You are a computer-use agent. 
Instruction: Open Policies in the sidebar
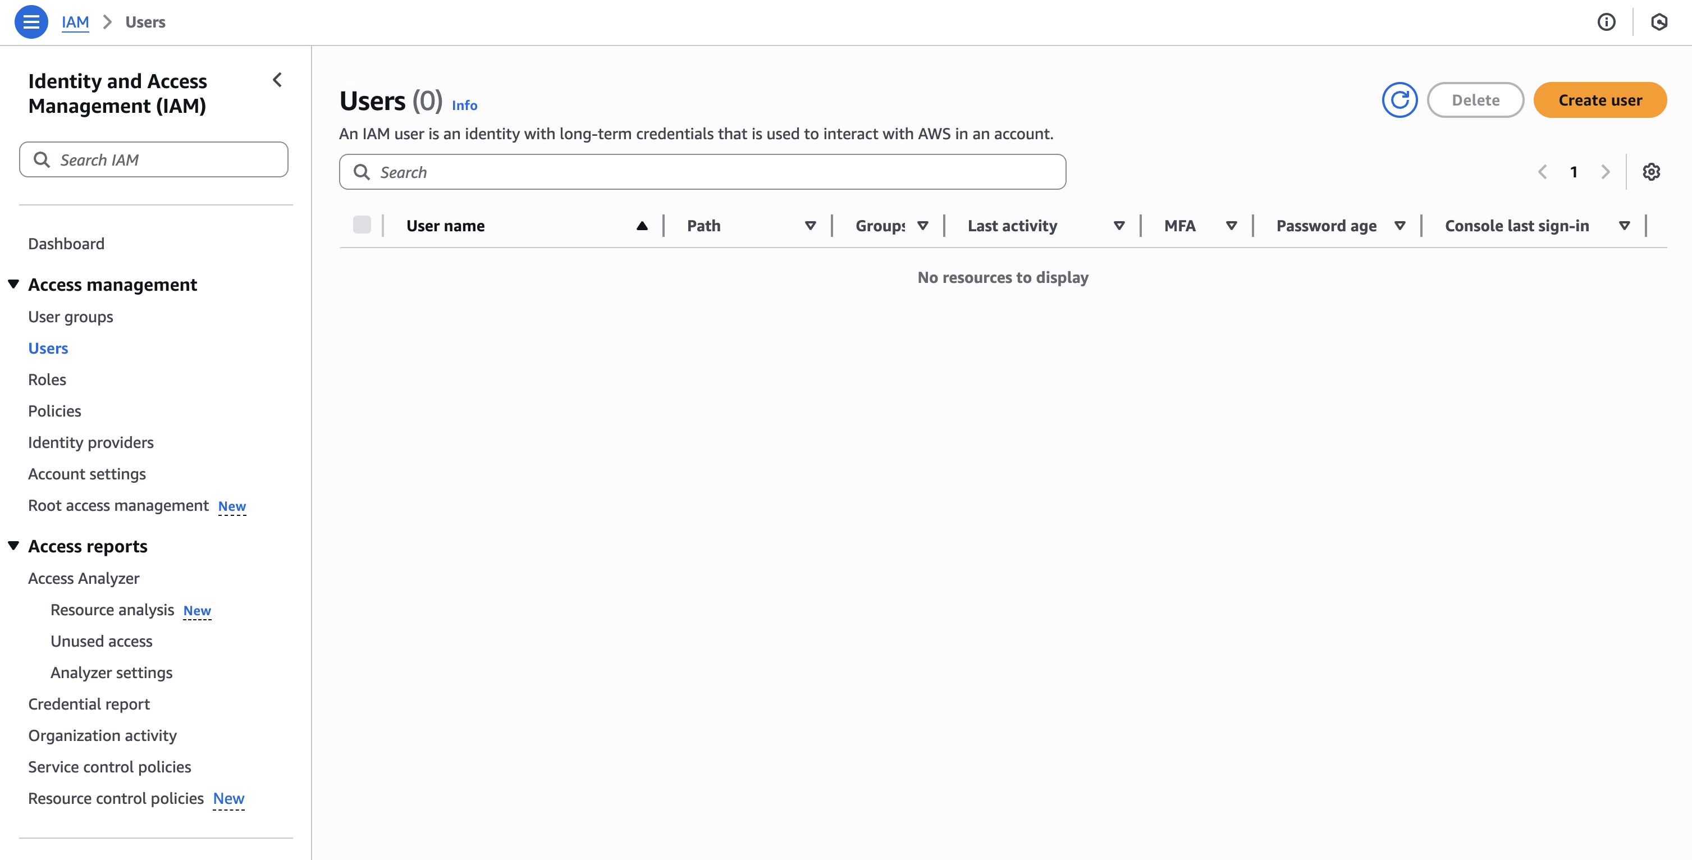54,411
